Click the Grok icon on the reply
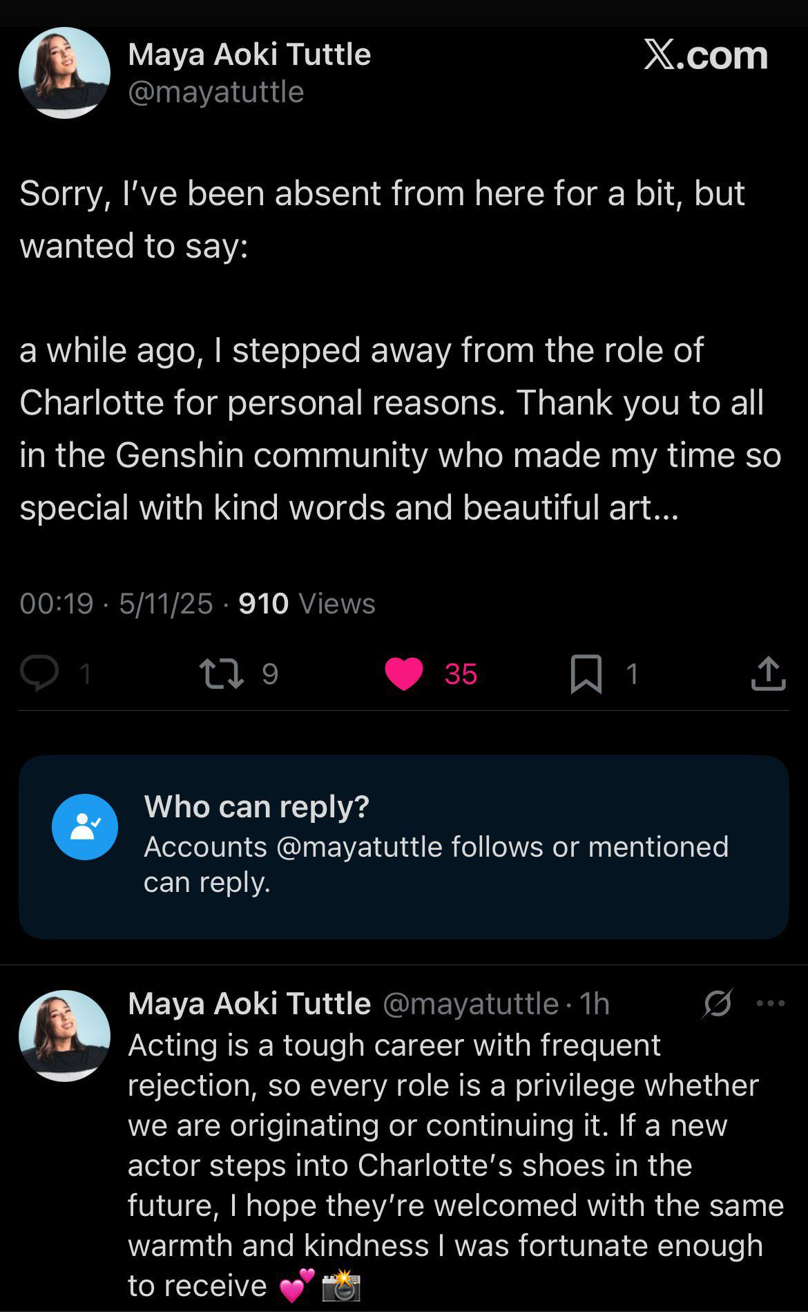Screen dimensions: 808x1312 (x=718, y=1003)
